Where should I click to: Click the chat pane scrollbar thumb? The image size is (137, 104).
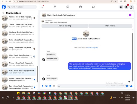click(133, 57)
